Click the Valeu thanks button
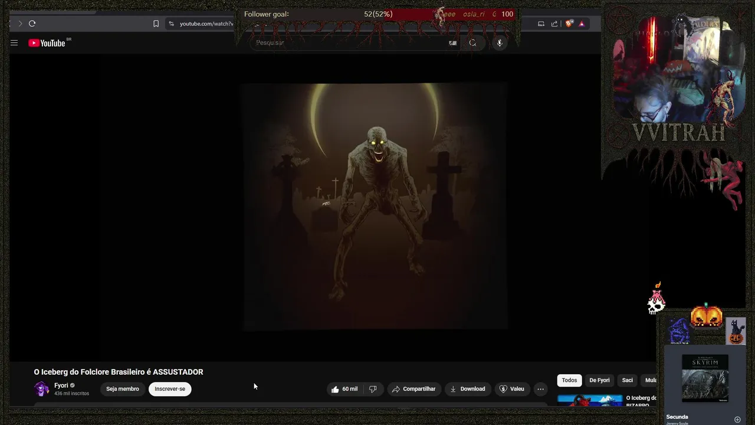 click(511, 389)
